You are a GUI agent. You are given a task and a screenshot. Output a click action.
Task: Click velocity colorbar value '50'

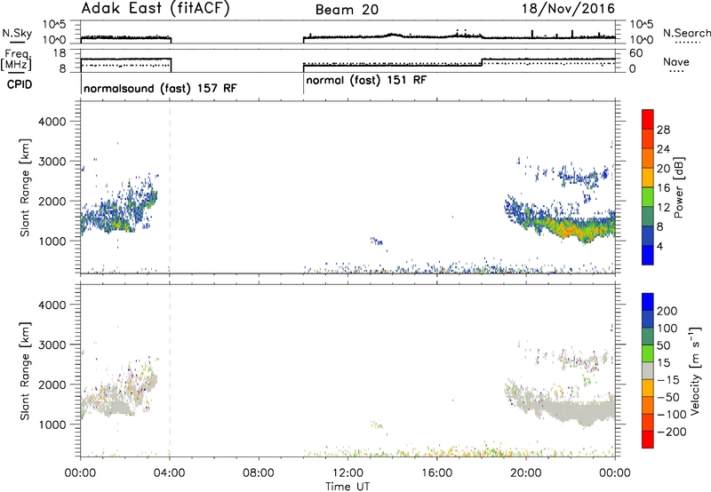pyautogui.click(x=664, y=345)
